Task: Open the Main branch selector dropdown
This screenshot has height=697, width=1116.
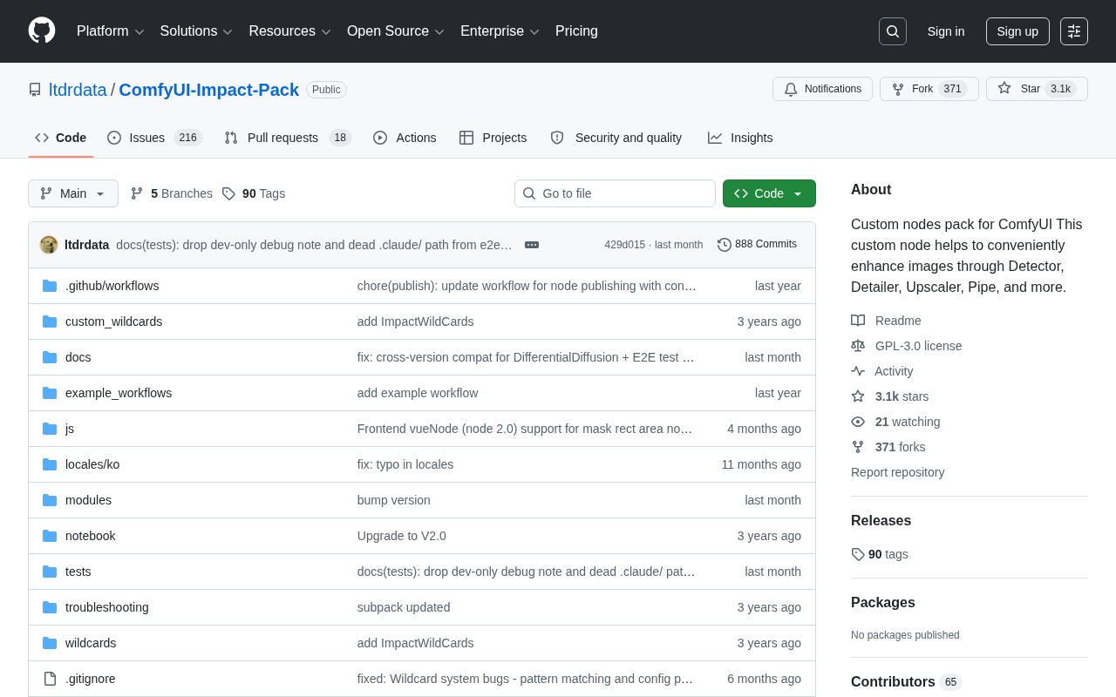Action: click(x=73, y=193)
